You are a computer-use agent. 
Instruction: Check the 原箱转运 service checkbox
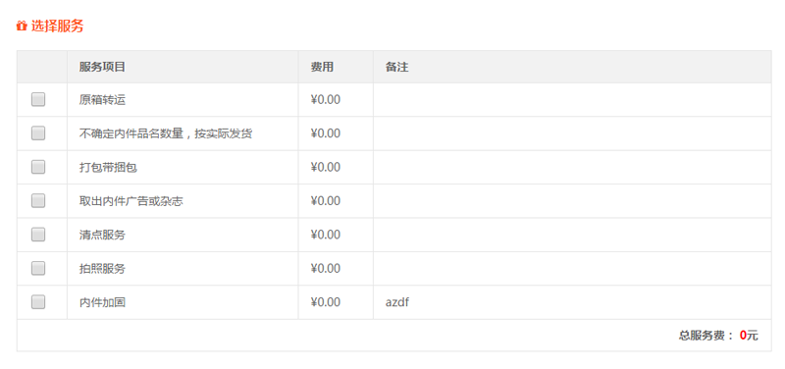point(38,100)
